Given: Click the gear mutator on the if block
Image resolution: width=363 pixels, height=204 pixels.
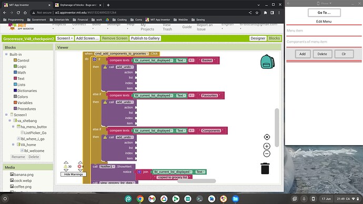Looking at the screenshot, I should (x=95, y=59).
